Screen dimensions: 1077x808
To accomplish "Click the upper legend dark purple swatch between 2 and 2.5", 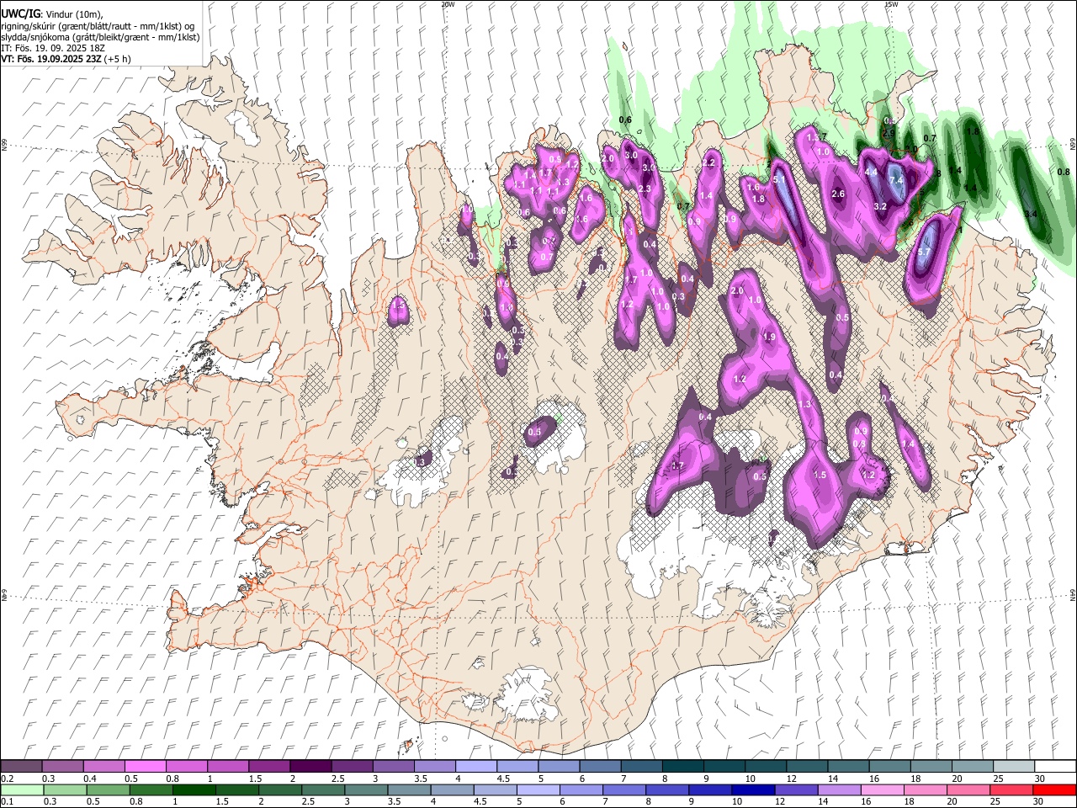I will [310, 766].
